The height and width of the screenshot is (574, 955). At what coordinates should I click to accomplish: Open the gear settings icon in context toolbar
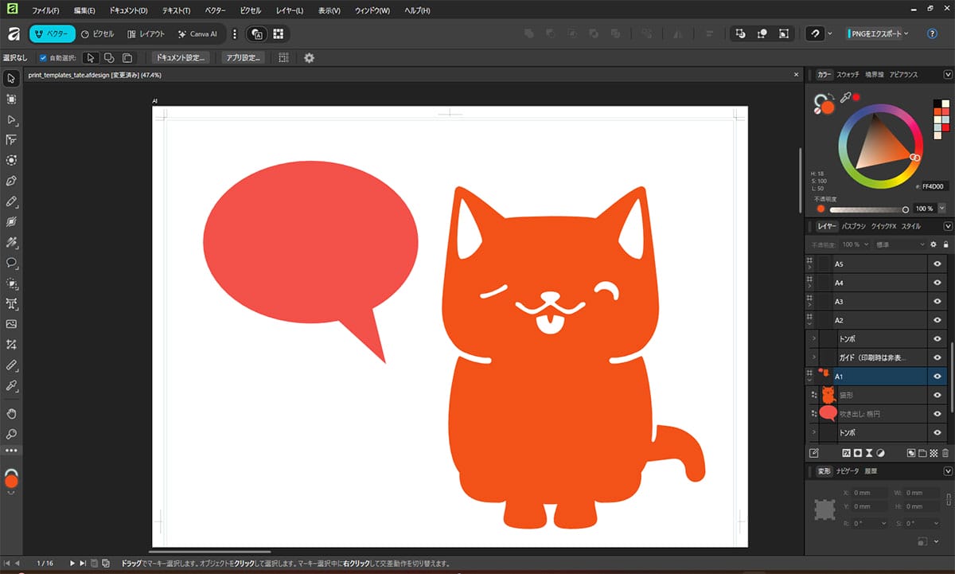310,58
